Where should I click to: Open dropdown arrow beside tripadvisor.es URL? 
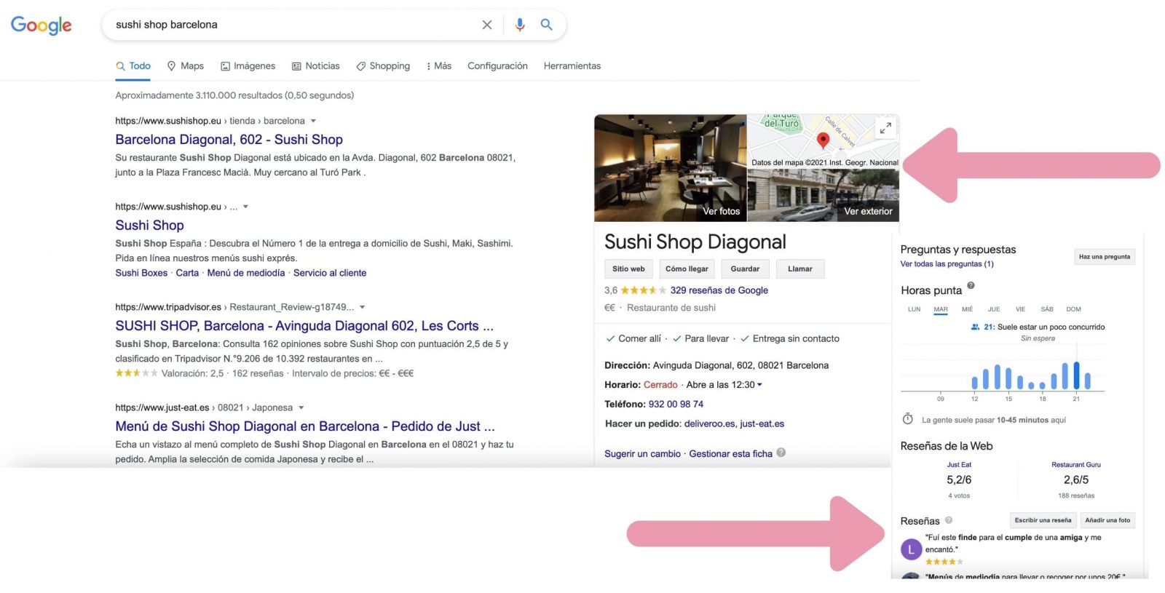pos(363,307)
